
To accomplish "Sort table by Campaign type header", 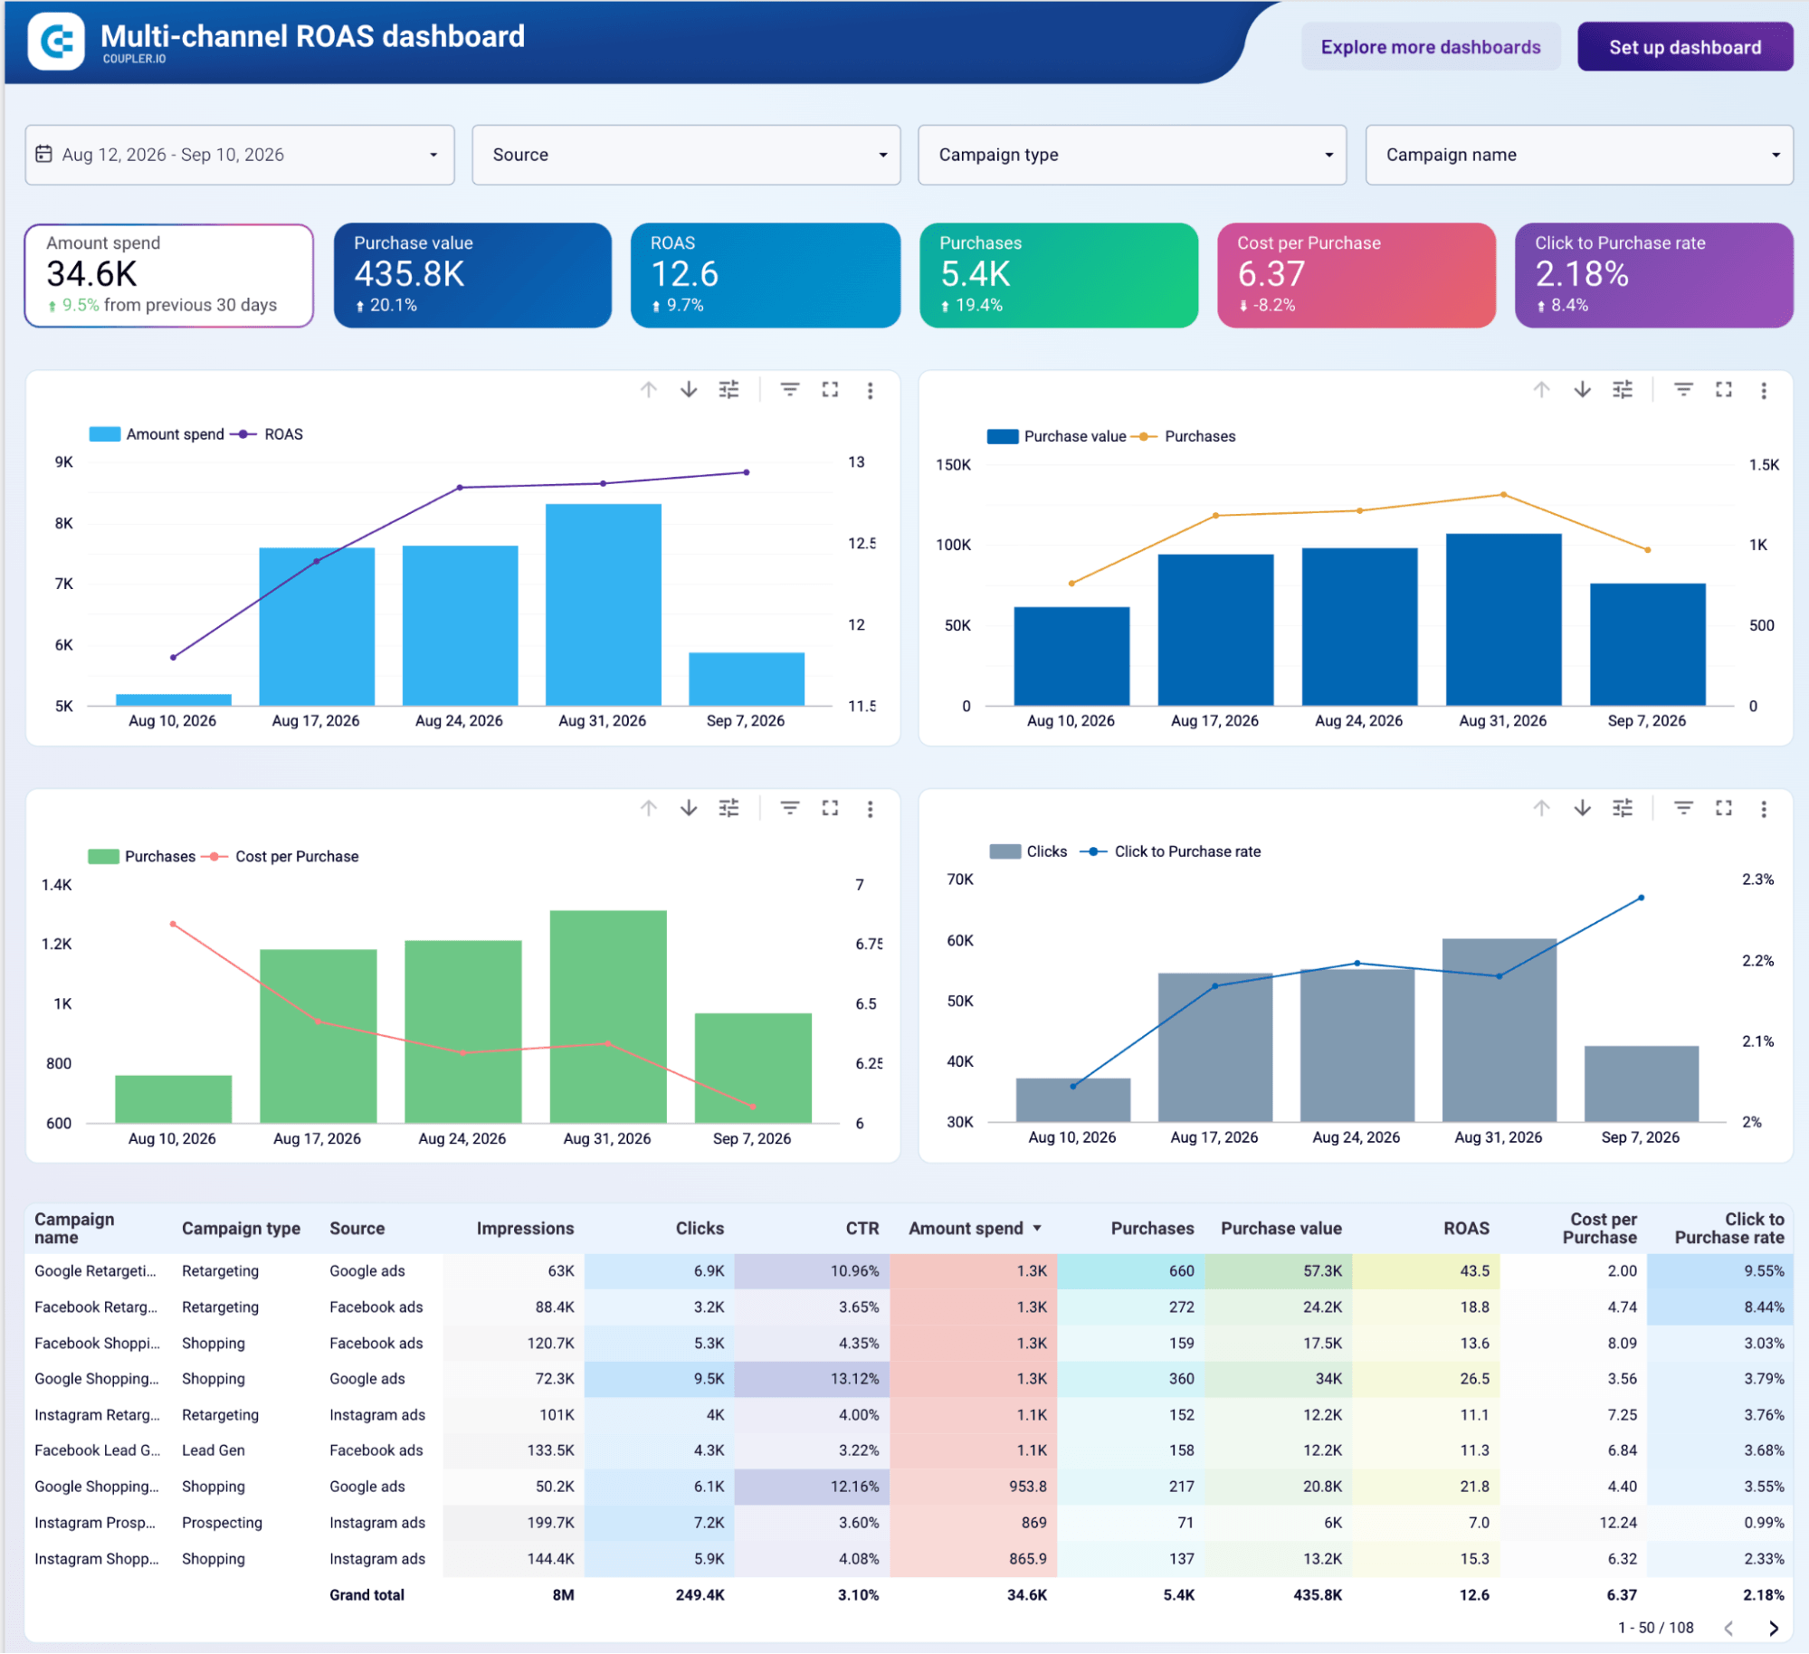I will click(x=241, y=1228).
